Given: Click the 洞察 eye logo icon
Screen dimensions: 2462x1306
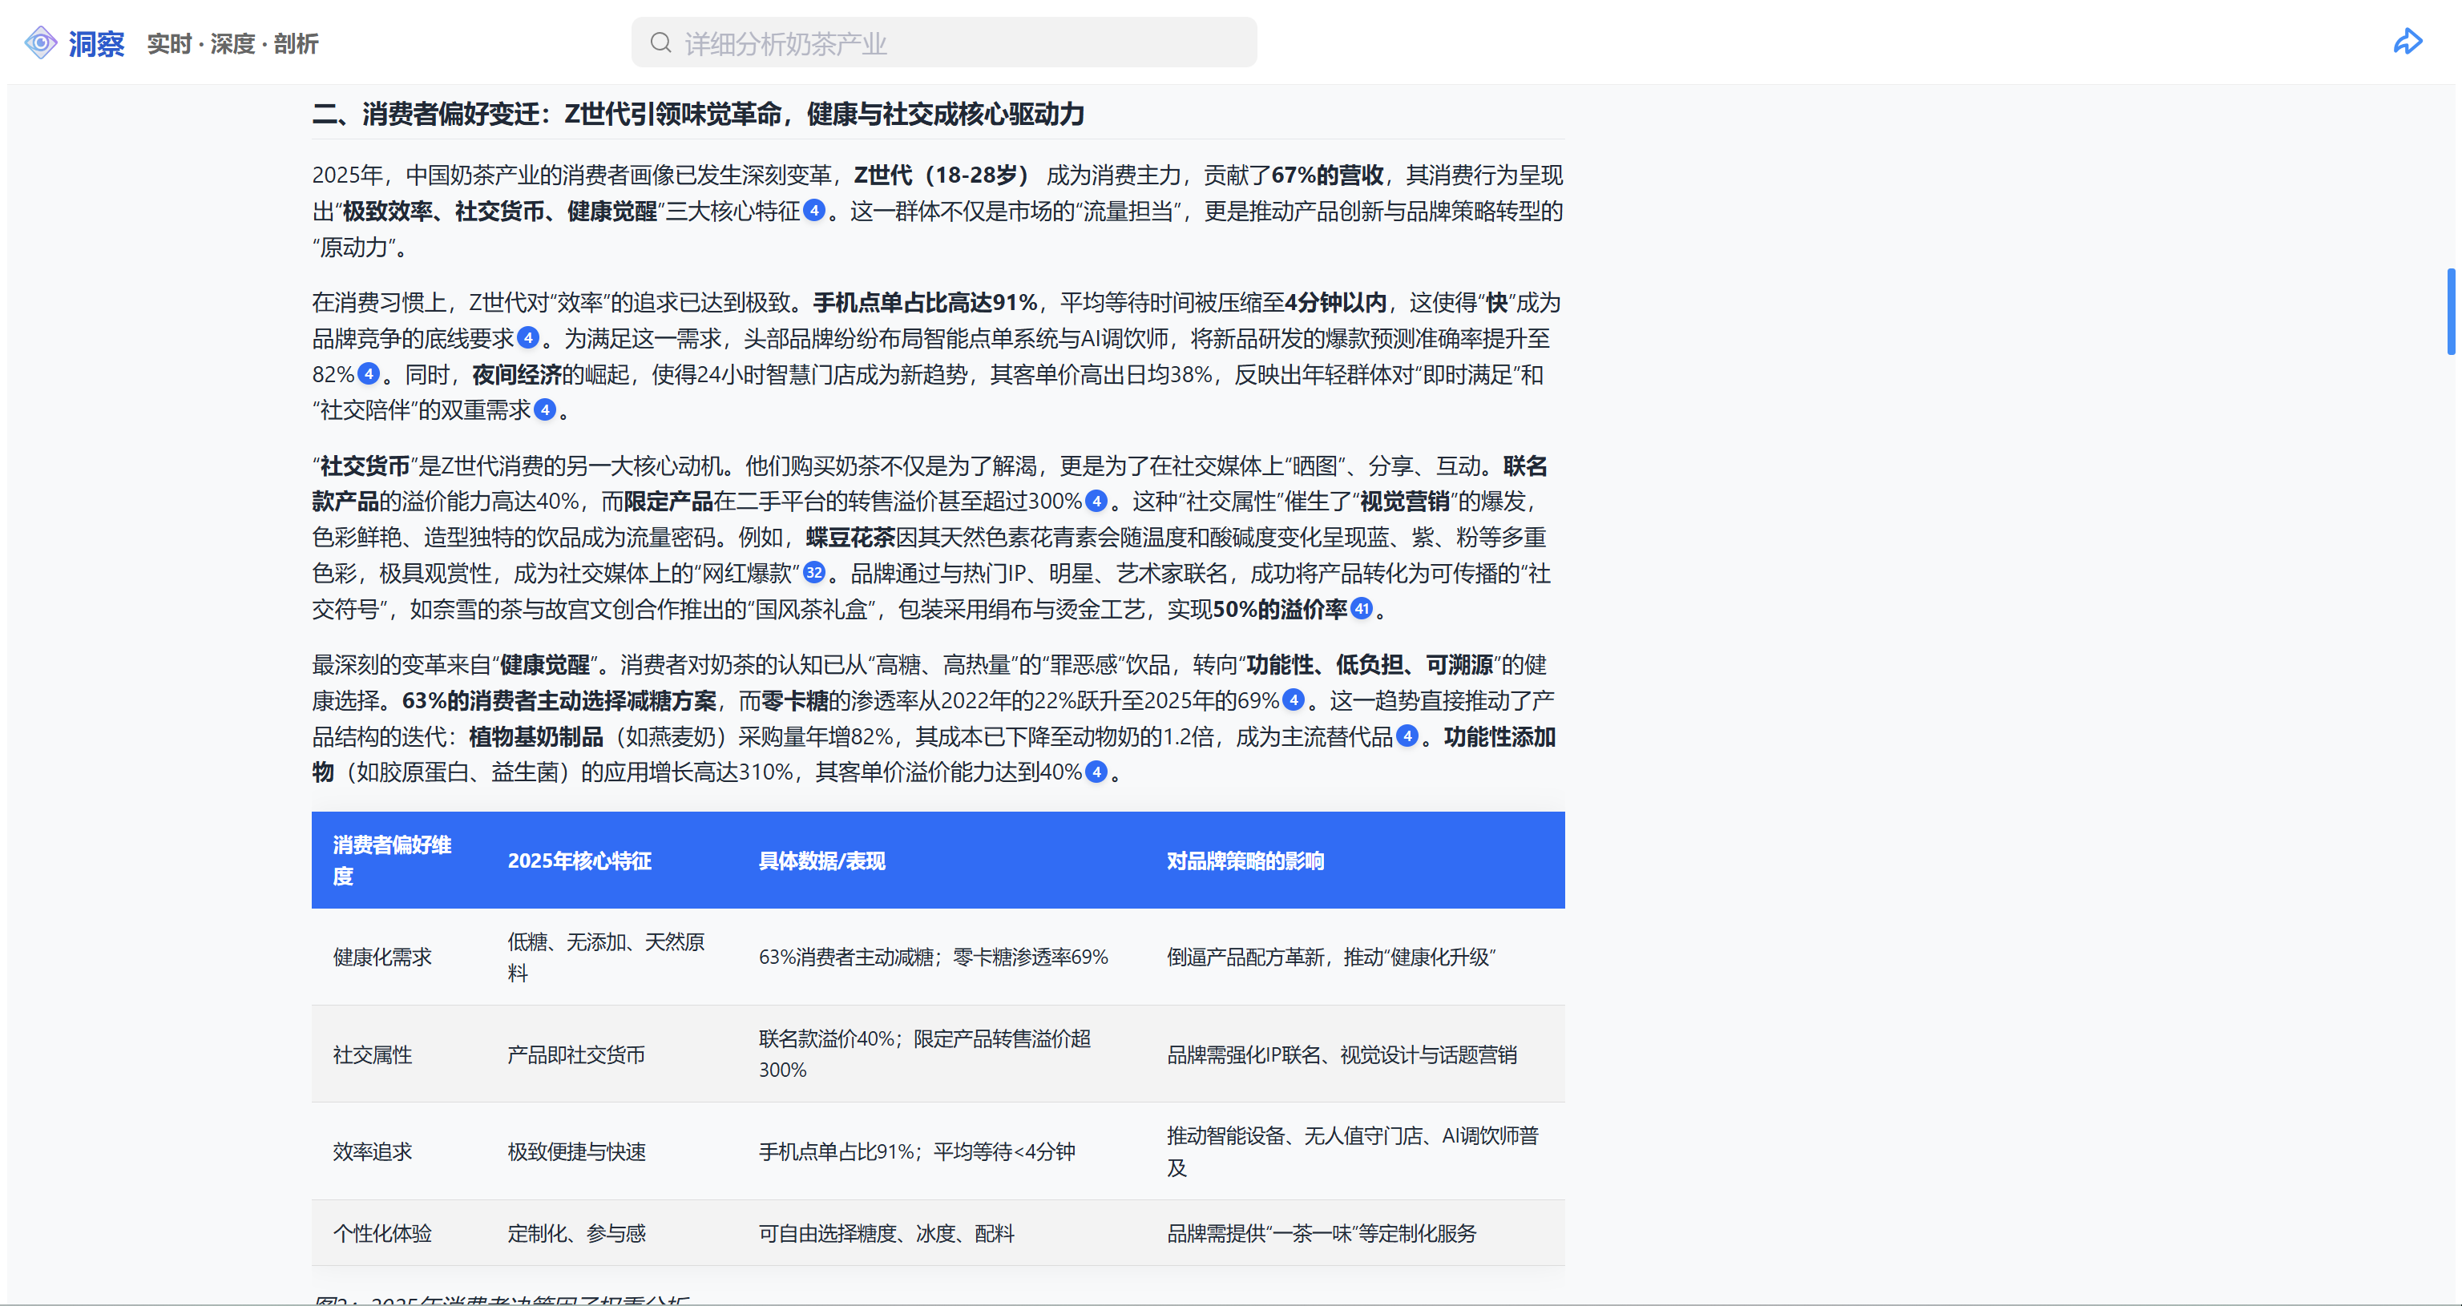Looking at the screenshot, I should click(40, 43).
